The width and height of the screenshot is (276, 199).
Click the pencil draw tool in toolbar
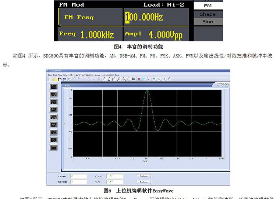[x=104, y=79]
